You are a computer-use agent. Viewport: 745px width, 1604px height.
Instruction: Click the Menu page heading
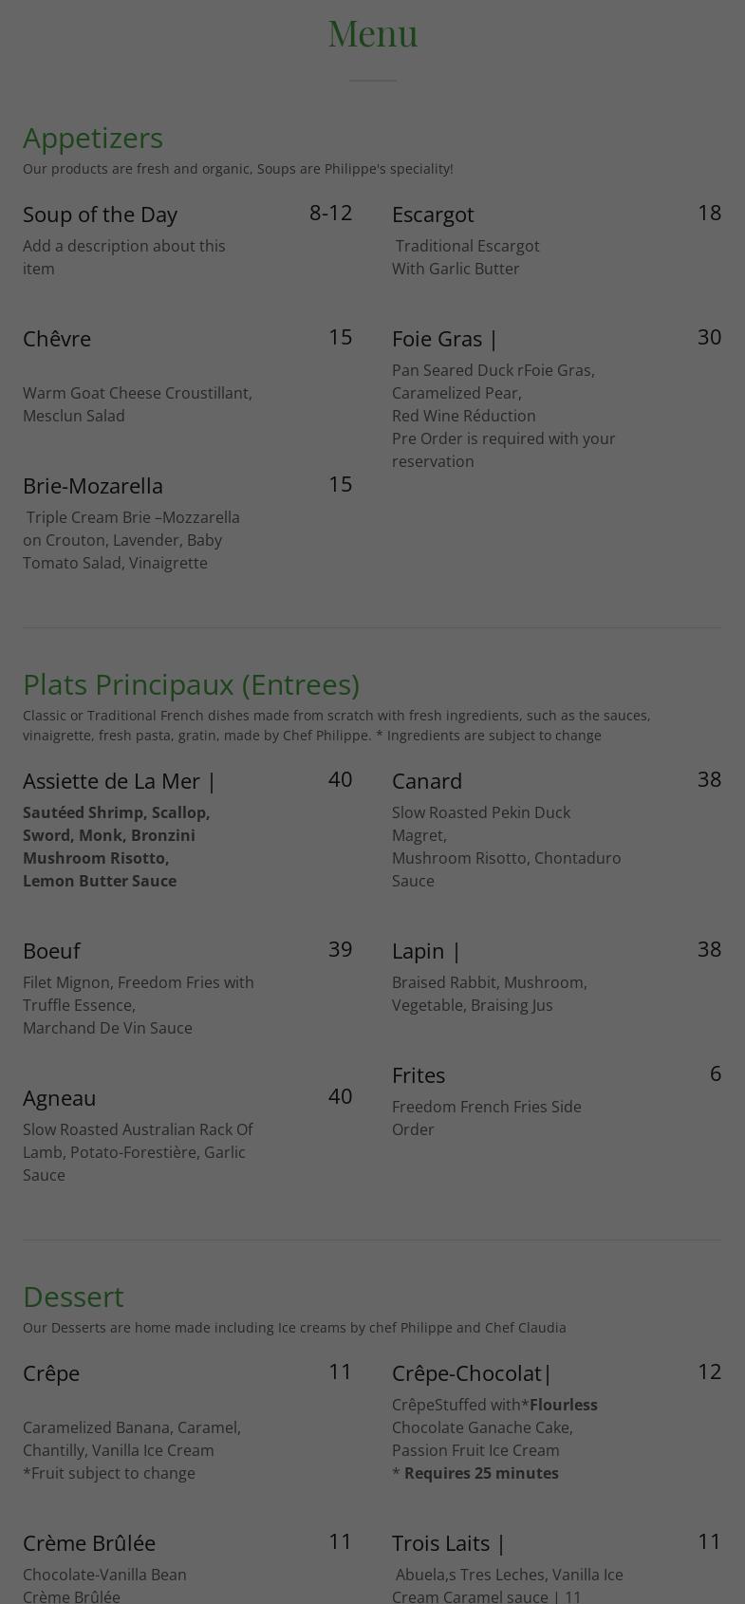373,34
